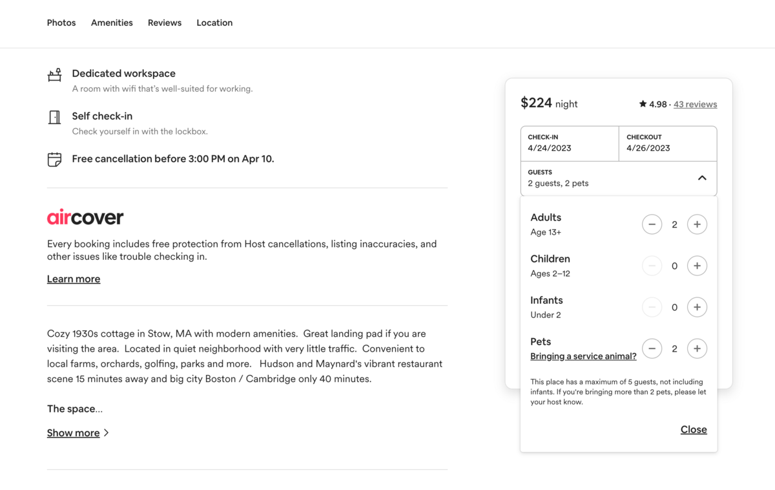Close the guests selection panel
The width and height of the screenshot is (775, 490).
pos(694,430)
